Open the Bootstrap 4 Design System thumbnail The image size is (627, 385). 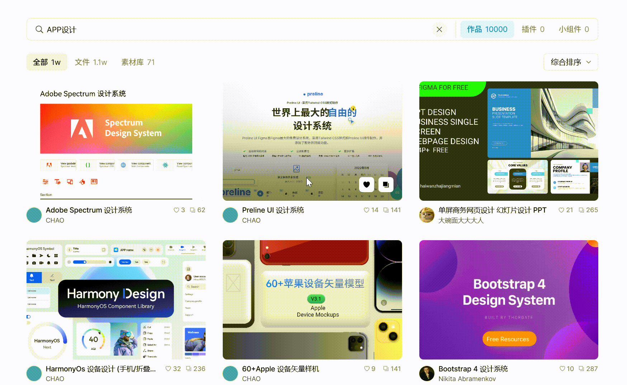509,300
